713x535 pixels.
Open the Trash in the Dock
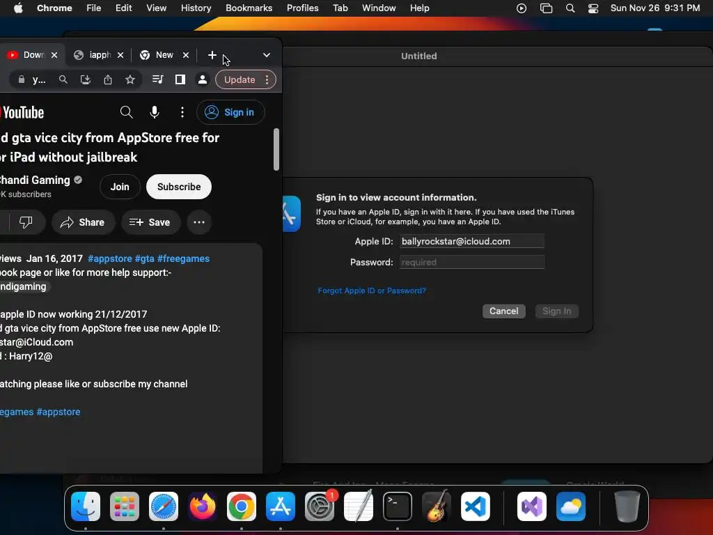coord(627,506)
